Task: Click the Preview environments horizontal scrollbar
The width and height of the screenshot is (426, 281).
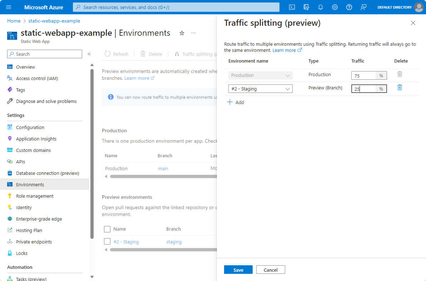Action: coord(163,250)
